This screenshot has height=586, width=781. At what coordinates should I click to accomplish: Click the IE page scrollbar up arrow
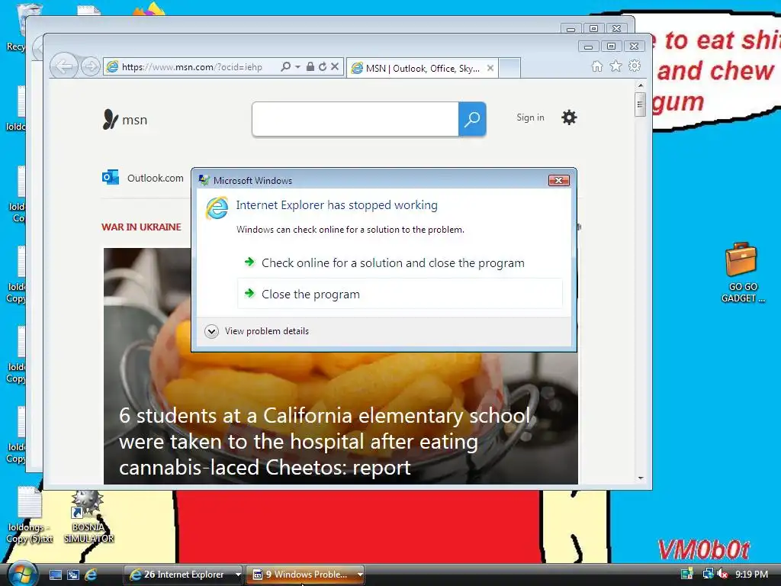pyautogui.click(x=641, y=85)
